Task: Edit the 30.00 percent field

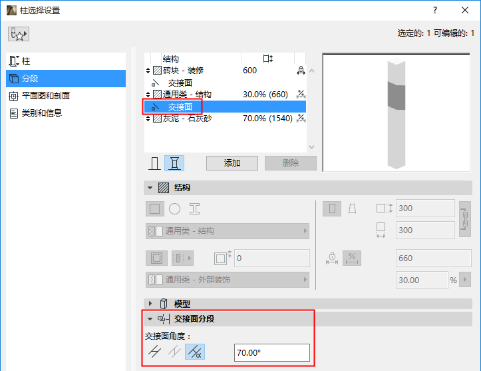Action: (422, 280)
